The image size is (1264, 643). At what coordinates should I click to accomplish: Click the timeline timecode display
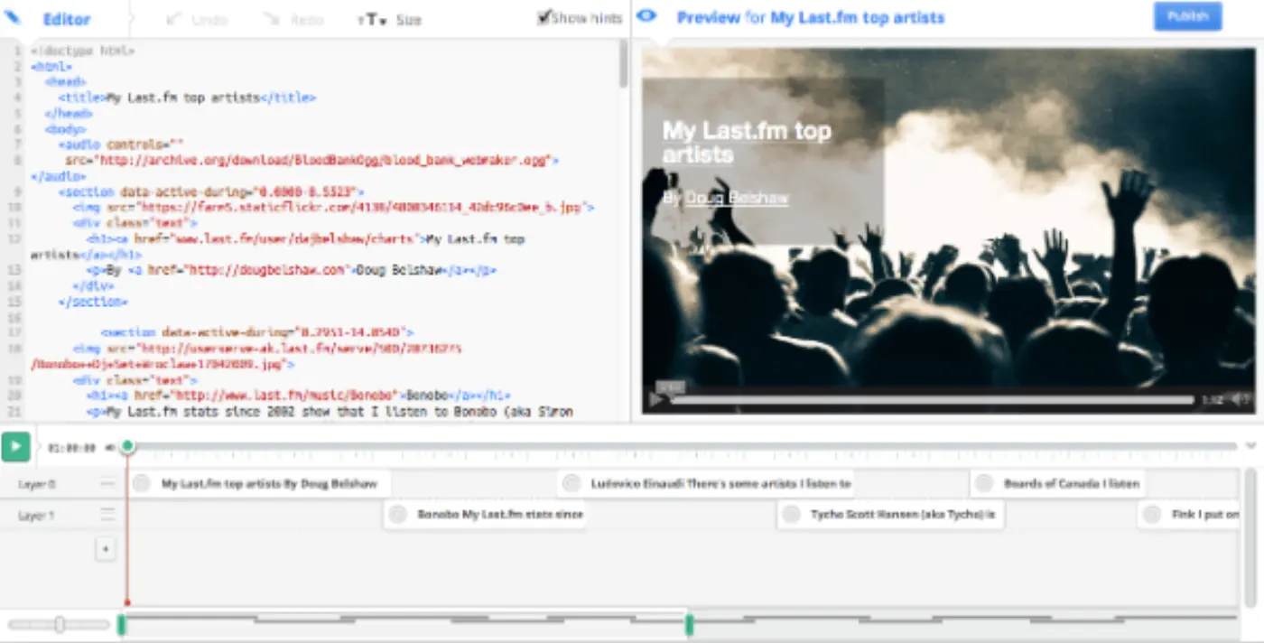tap(71, 447)
